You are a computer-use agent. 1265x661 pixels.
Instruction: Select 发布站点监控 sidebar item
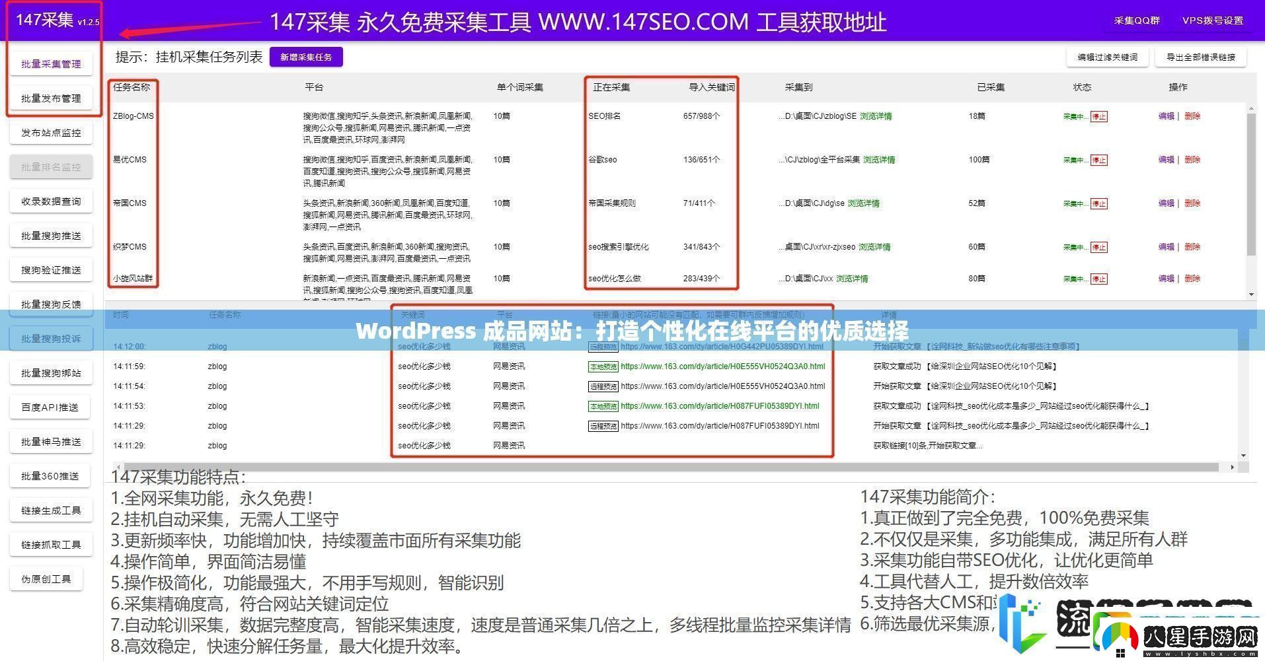[x=51, y=133]
